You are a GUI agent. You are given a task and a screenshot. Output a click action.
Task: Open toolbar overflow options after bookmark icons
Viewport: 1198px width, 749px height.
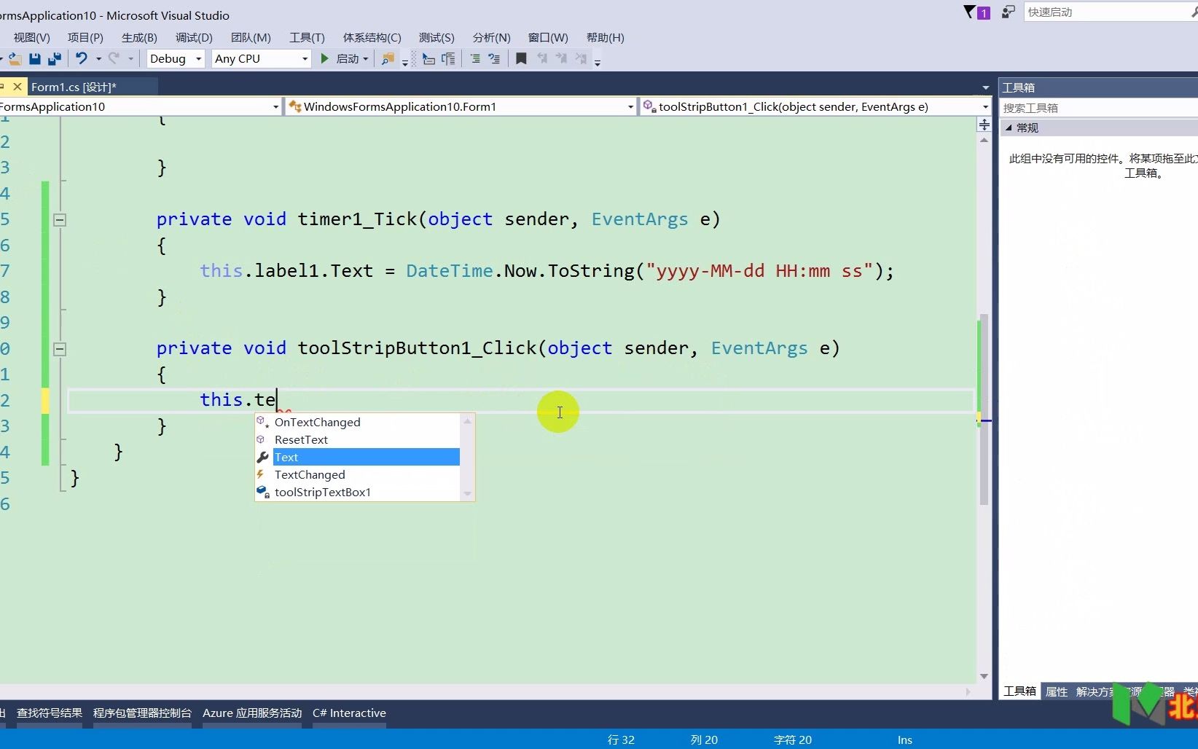[x=597, y=63]
